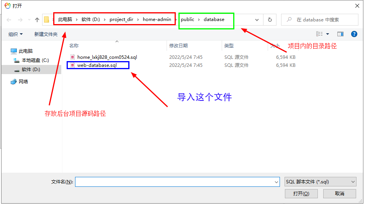368x204 pixels.
Task: Open the address bar history dropdown
Action: (257, 20)
